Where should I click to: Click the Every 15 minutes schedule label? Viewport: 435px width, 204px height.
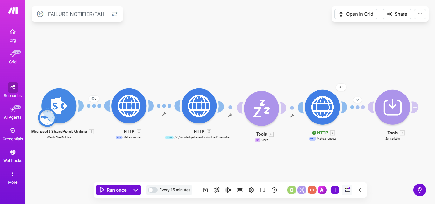pos(175,190)
